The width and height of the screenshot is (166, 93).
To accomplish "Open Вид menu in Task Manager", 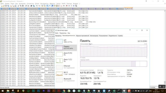I will (69, 33).
